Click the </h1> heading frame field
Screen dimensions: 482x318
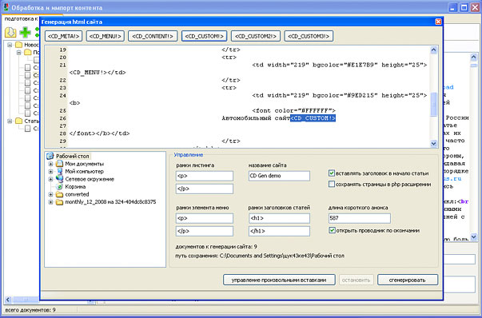(279, 231)
